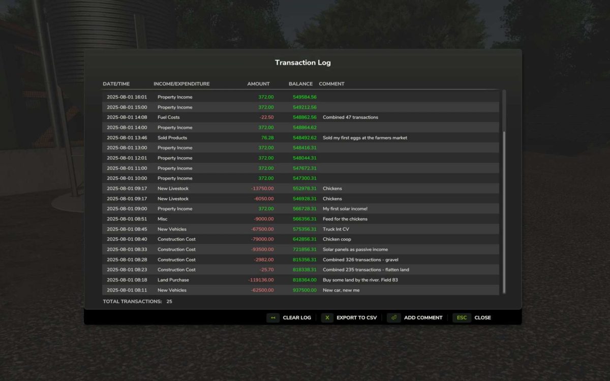Click the Add Comment enter-key icon
The height and width of the screenshot is (381, 610).
click(x=394, y=317)
